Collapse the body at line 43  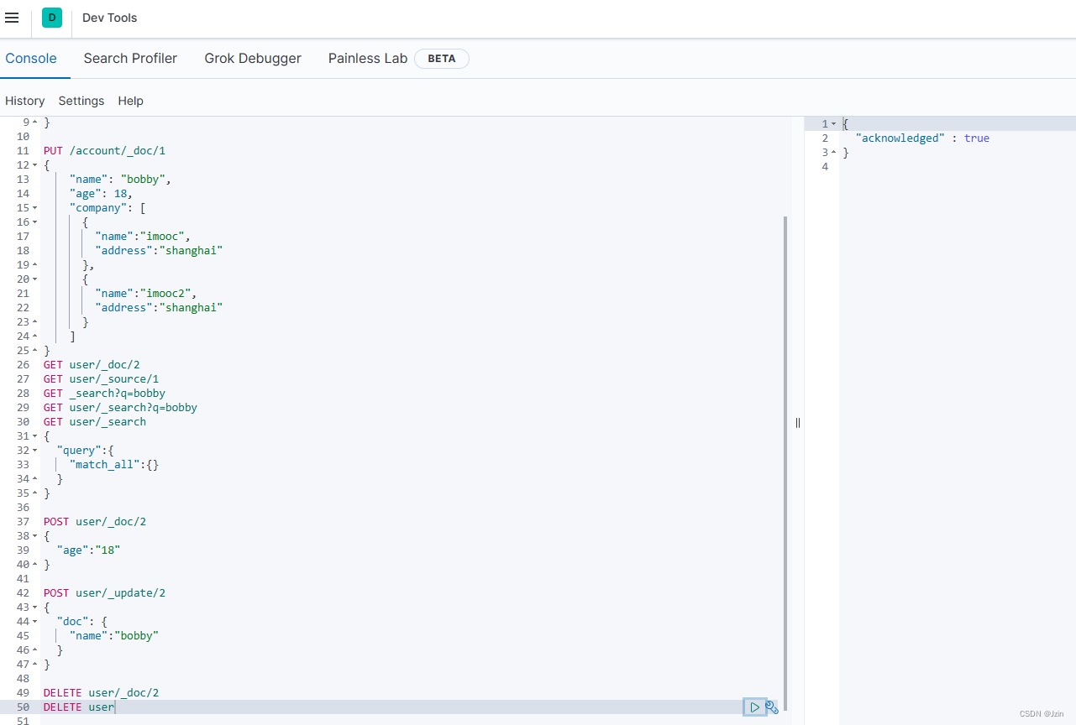(34, 608)
